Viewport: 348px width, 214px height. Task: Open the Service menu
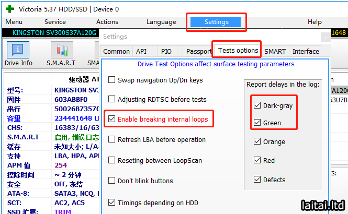point(55,22)
